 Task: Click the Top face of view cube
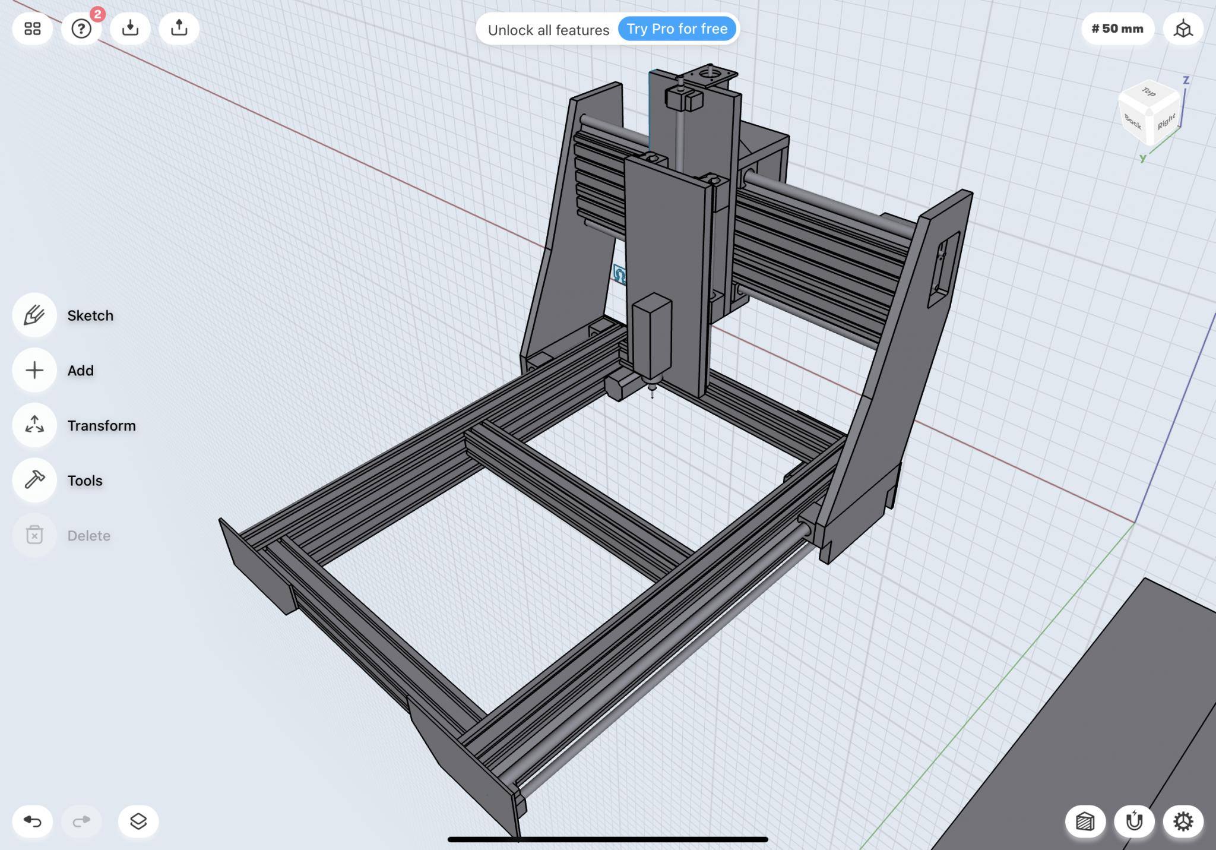point(1149,93)
